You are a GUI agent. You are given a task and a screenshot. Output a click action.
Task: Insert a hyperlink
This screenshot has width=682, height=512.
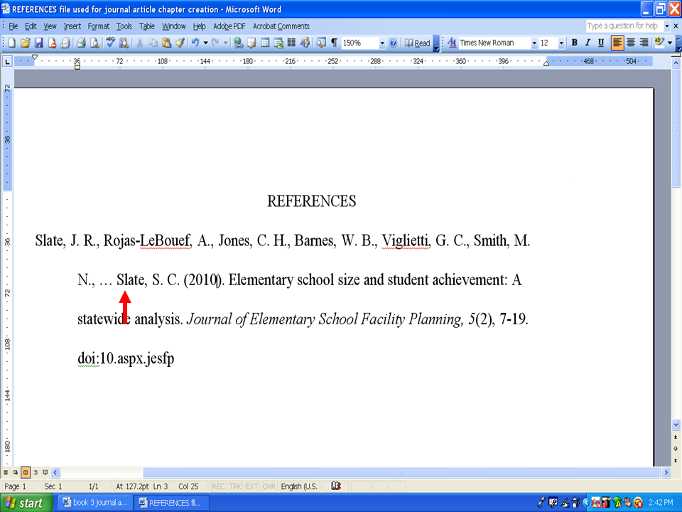[x=238, y=43]
